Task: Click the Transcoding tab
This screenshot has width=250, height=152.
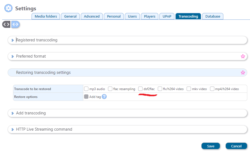Action: point(188,16)
